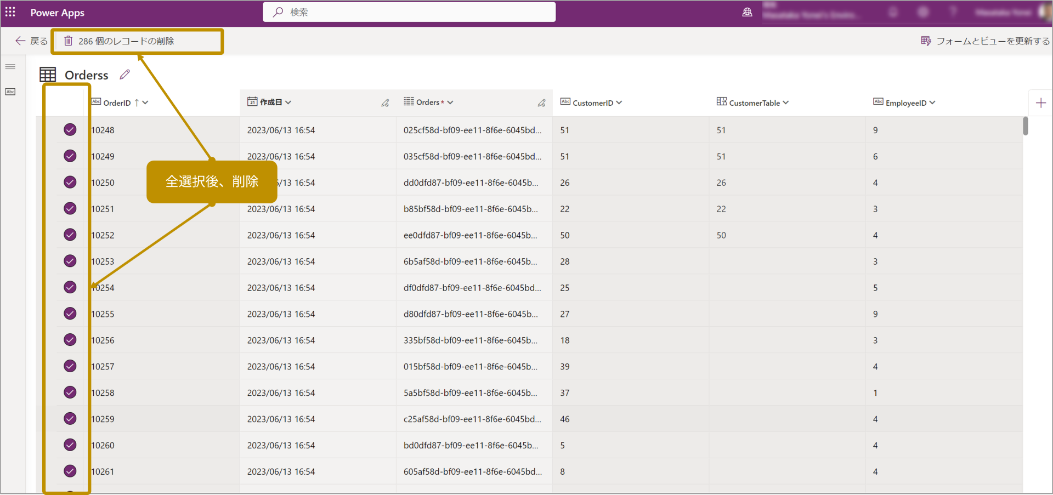
Task: Click CustomerTable cell 22 in row 10251
Action: pyautogui.click(x=721, y=209)
